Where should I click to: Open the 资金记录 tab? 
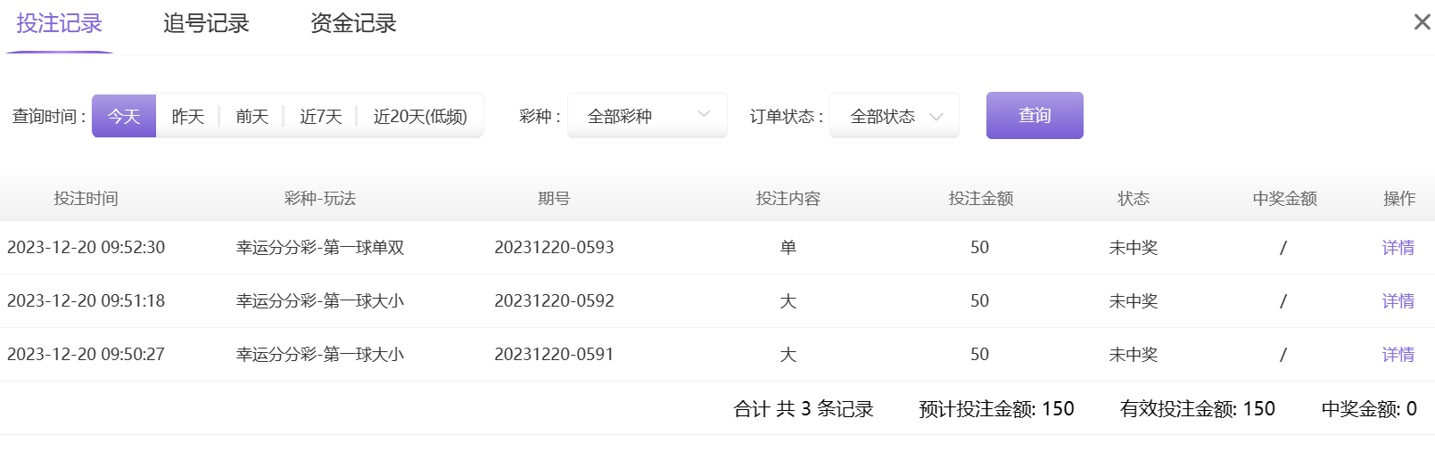pos(353,24)
